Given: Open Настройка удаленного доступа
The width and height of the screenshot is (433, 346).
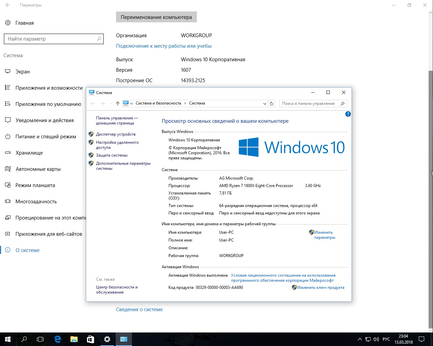Looking at the screenshot, I should coord(117,145).
